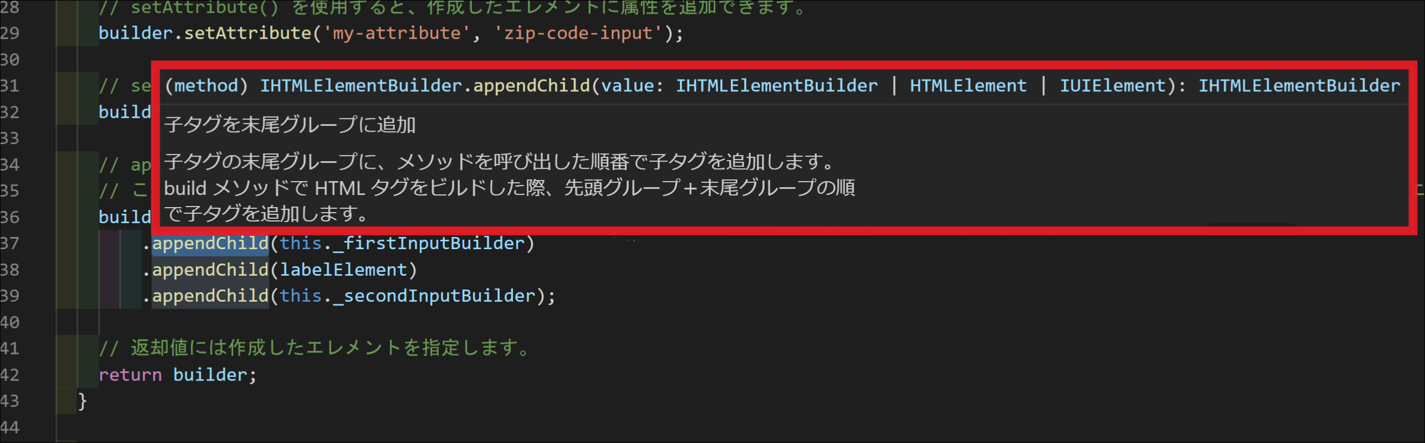Click the 'zip-code-input' string literal
This screenshot has height=443, width=1425.
click(578, 33)
